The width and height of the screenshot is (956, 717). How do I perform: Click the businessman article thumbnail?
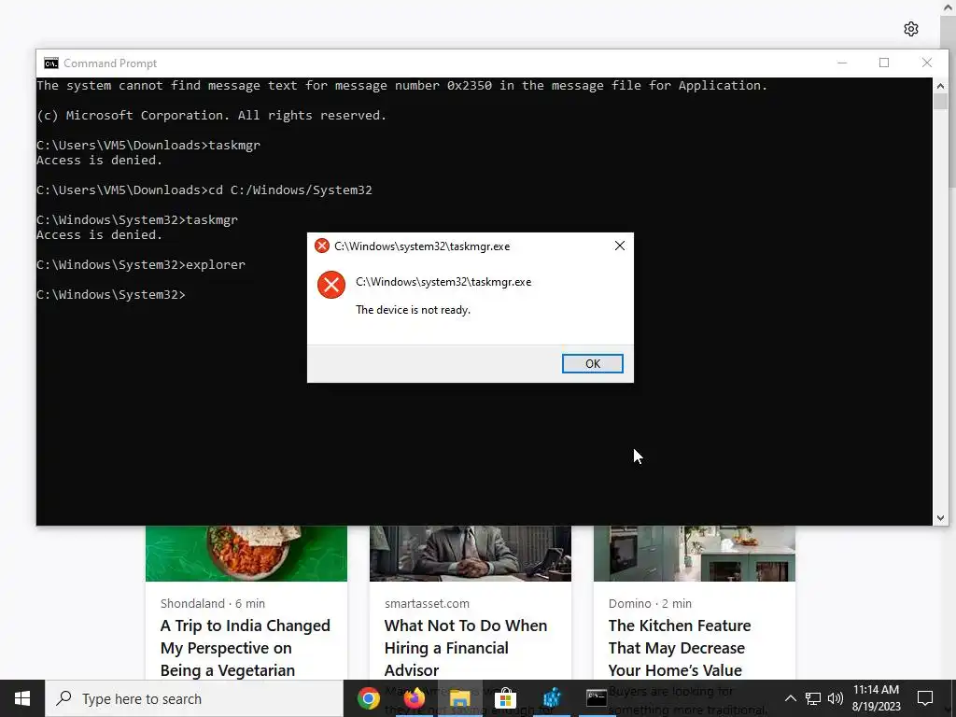[471, 554]
